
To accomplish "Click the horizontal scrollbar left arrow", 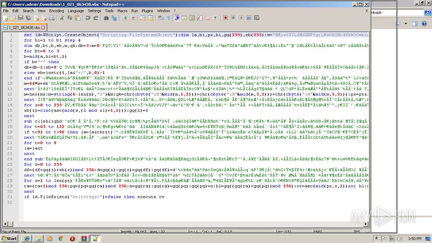I will point(5,224).
